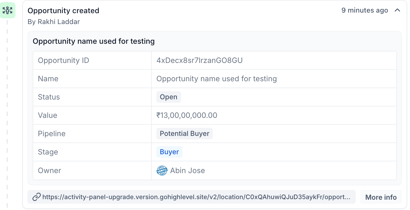The height and width of the screenshot is (210, 410).
Task: Click the Value field label
Action: tap(48, 115)
